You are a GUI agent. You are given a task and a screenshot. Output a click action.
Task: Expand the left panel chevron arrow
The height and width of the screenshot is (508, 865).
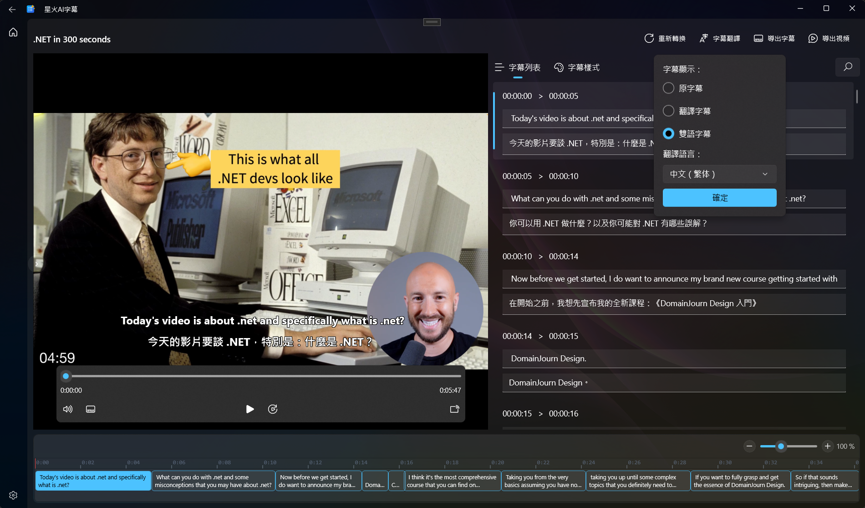tap(37, 264)
